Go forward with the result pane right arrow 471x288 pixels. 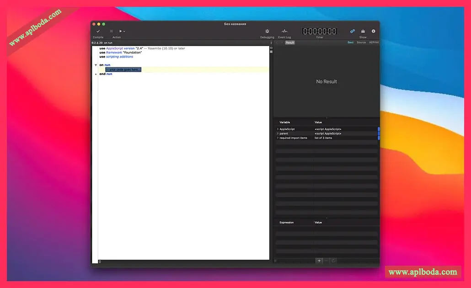pos(282,43)
